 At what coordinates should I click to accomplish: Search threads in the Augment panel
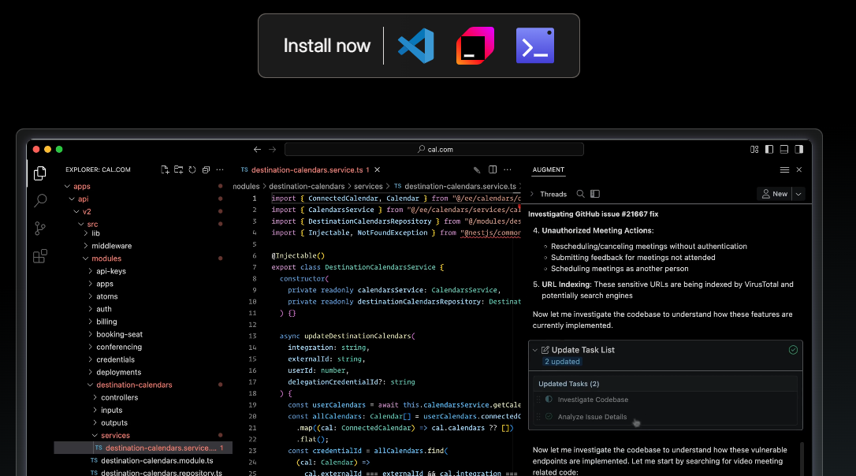[x=581, y=194]
